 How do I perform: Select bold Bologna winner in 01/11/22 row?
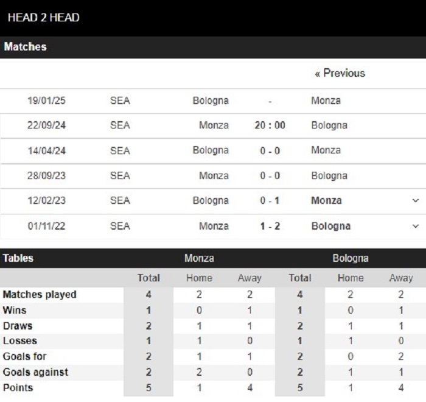(331, 226)
